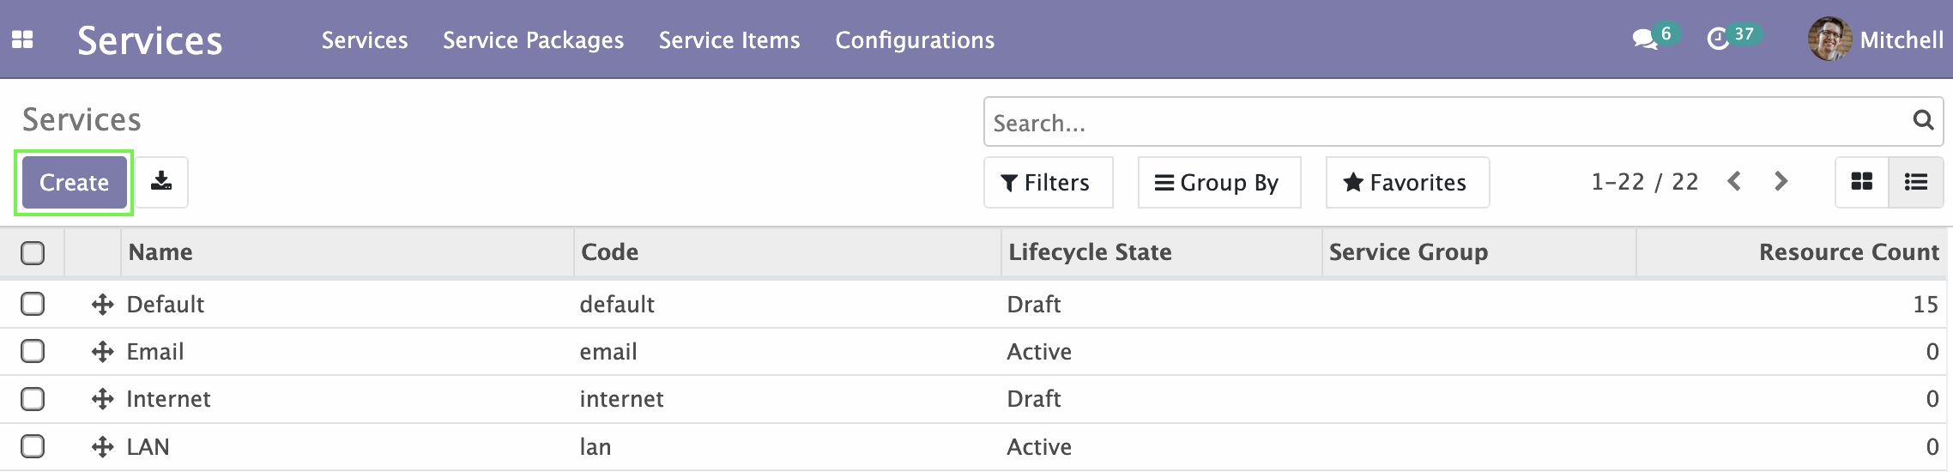Go to next page arrow

click(1781, 181)
